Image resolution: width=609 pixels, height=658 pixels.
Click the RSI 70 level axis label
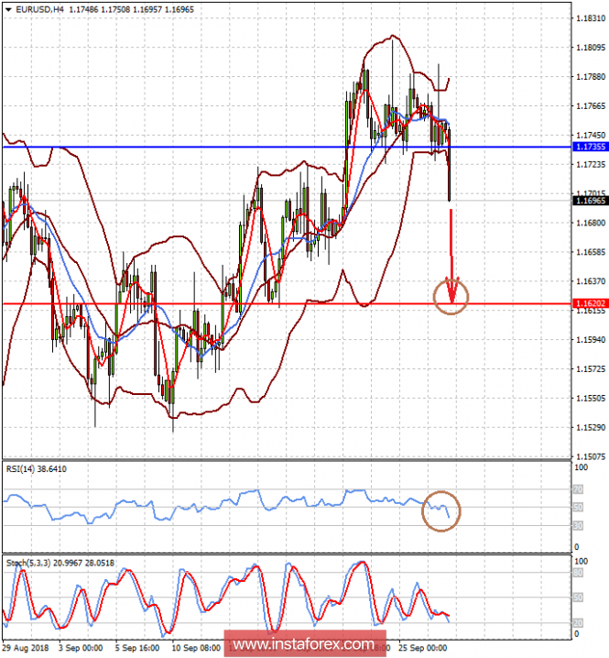coord(576,490)
